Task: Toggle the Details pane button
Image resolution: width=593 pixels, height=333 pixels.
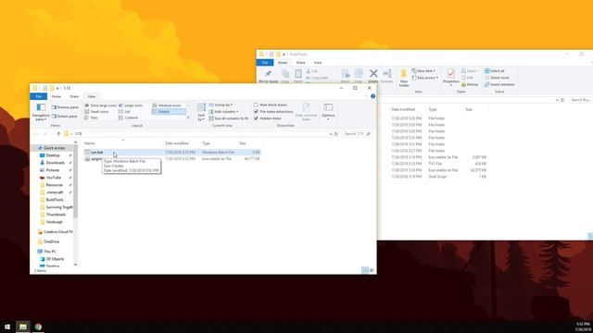Action: (65, 117)
